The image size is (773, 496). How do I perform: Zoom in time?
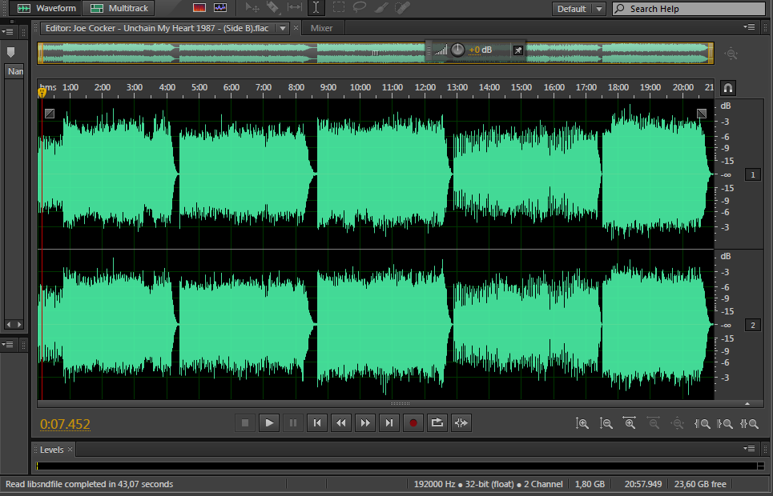[x=630, y=423]
